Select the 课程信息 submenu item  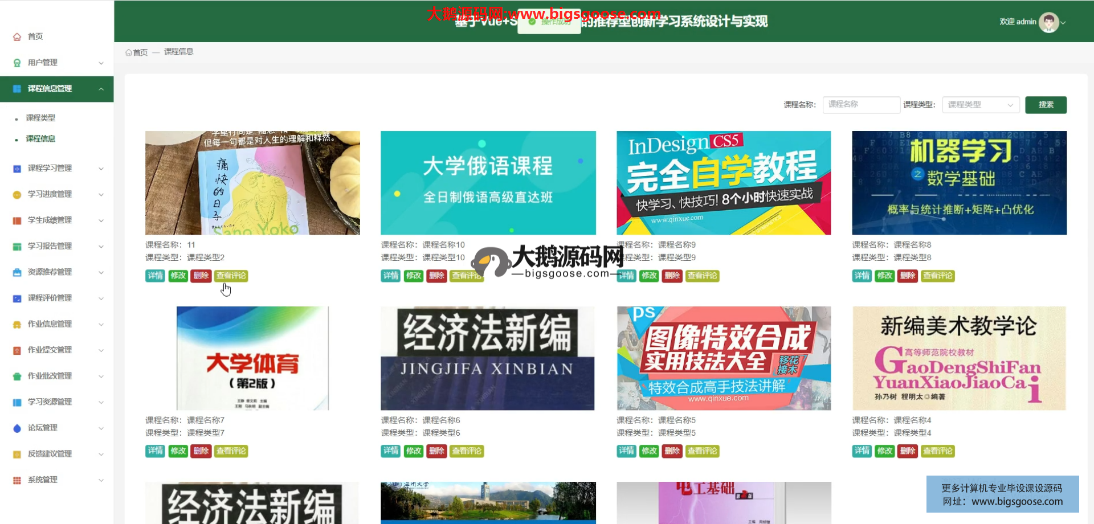pyautogui.click(x=40, y=139)
